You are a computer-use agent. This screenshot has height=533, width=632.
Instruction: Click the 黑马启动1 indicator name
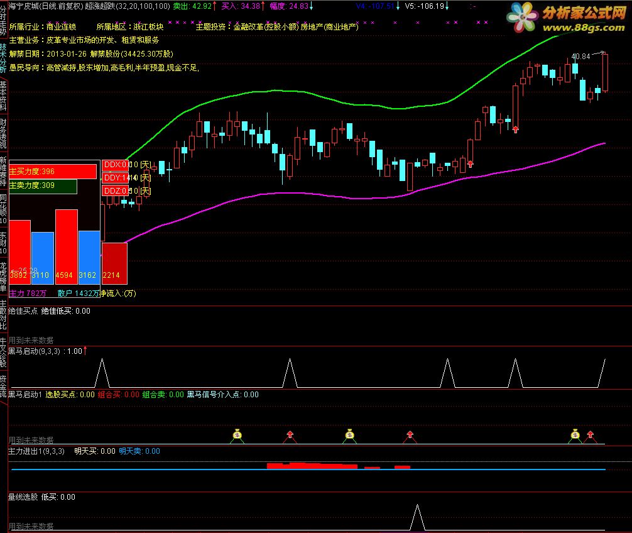pyautogui.click(x=25, y=394)
